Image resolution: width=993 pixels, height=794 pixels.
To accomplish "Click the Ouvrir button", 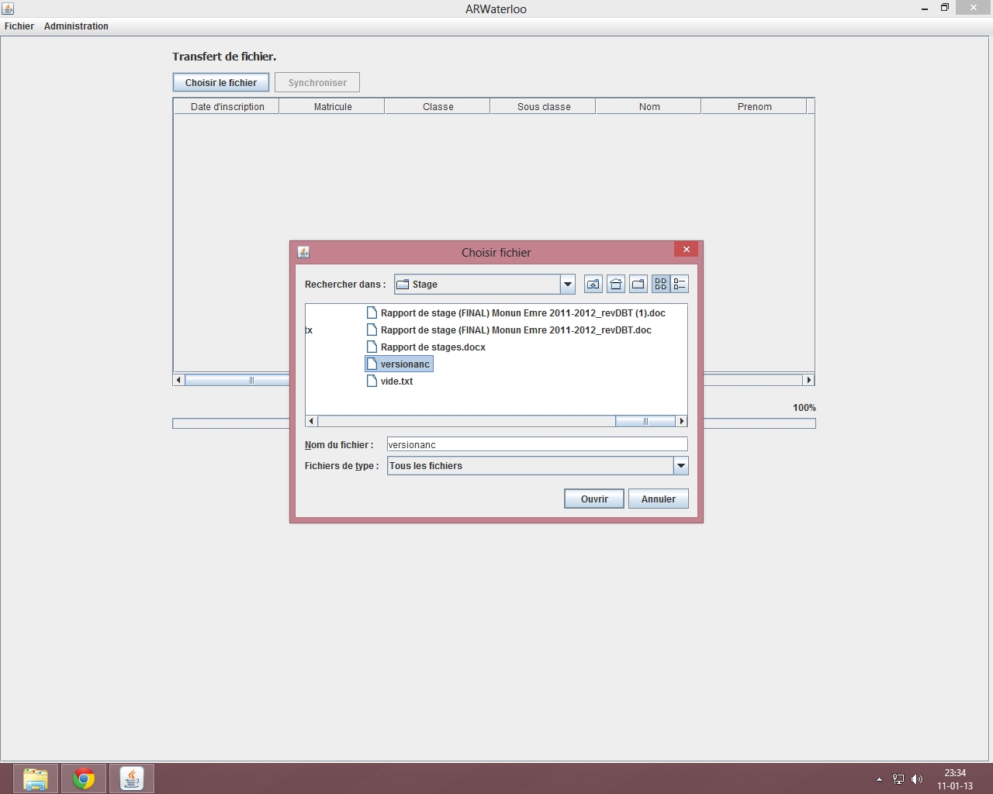I will click(593, 499).
